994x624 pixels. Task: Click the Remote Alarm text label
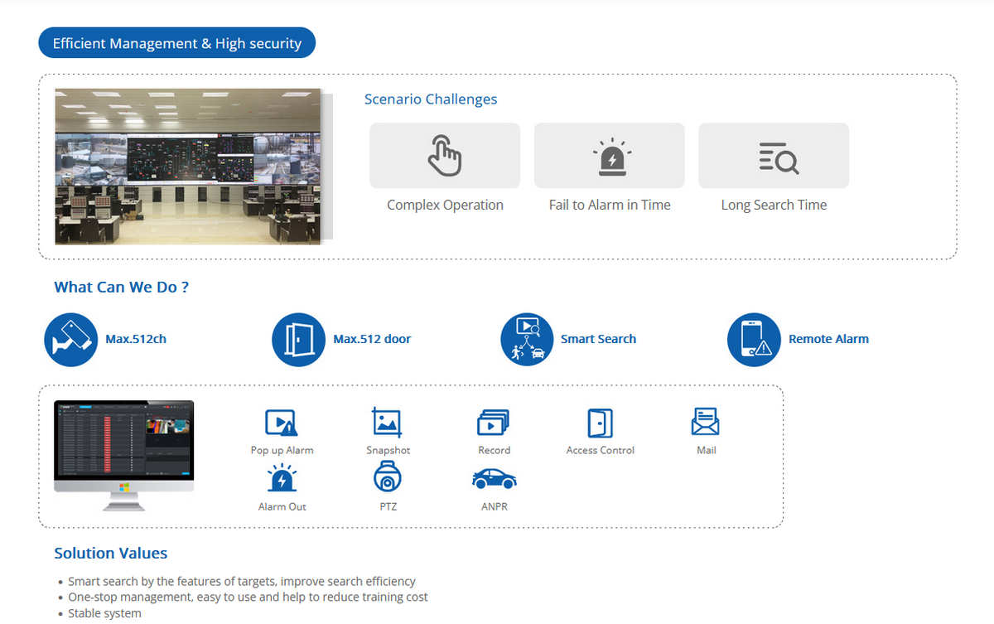pyautogui.click(x=828, y=339)
